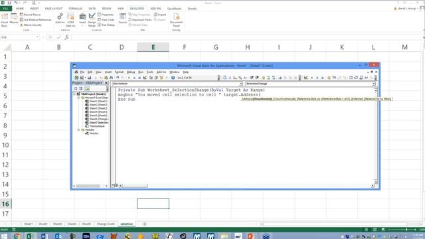Click the Save icon in VBA toolbar
The width and height of the screenshot is (425, 239).
pyautogui.click(x=89, y=78)
